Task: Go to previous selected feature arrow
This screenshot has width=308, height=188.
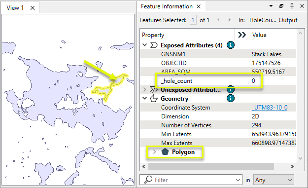Action: [218, 20]
